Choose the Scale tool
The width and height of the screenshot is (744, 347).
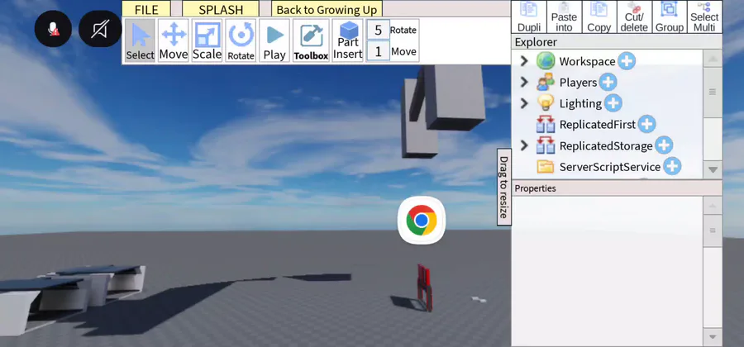tap(207, 40)
